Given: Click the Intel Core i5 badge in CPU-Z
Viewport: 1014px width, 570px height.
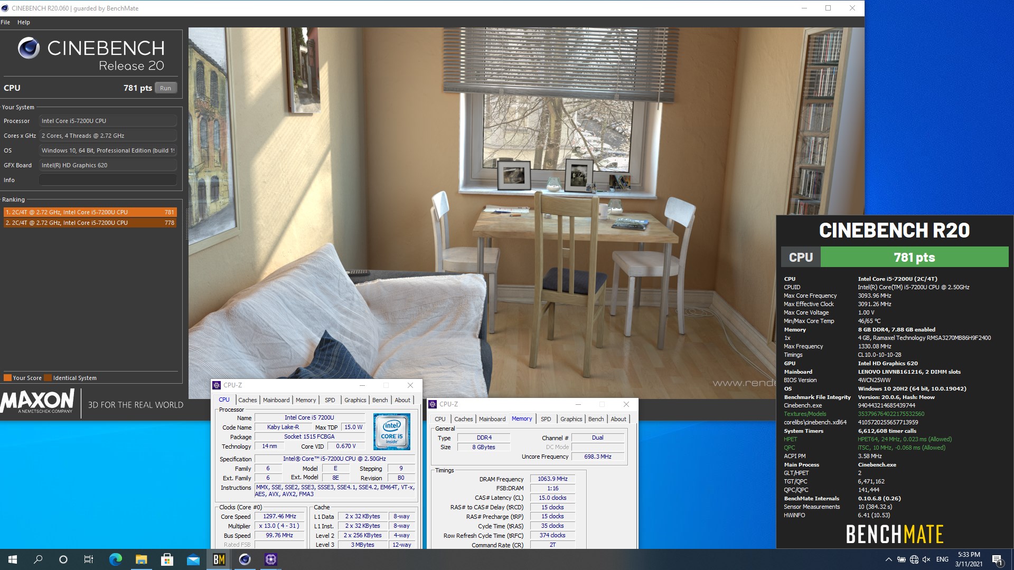Looking at the screenshot, I should (x=391, y=432).
